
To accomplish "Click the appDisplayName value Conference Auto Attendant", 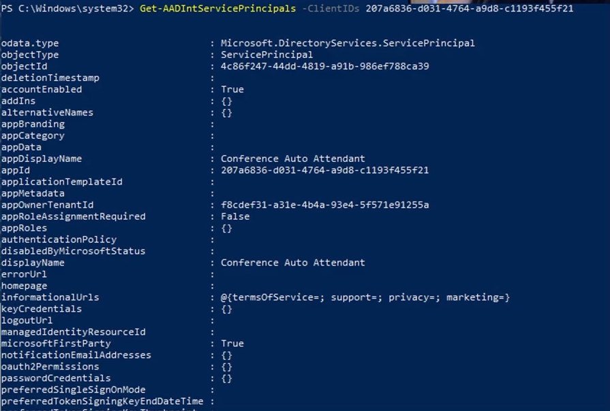I will pyautogui.click(x=292, y=159).
